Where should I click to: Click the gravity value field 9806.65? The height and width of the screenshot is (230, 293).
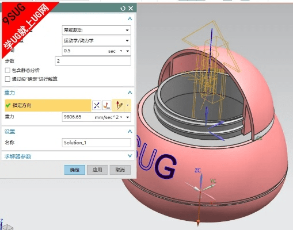pyautogui.click(x=78, y=117)
